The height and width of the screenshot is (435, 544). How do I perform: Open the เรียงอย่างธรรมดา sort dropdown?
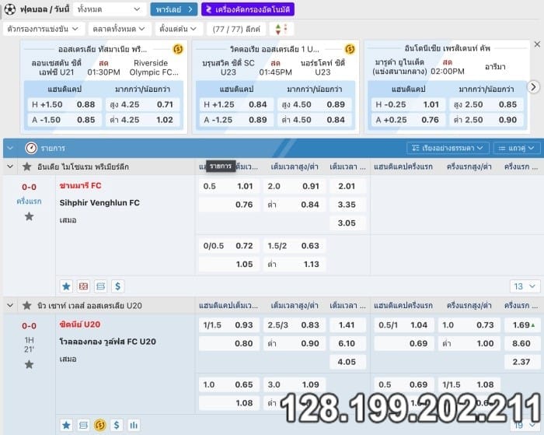pos(448,149)
